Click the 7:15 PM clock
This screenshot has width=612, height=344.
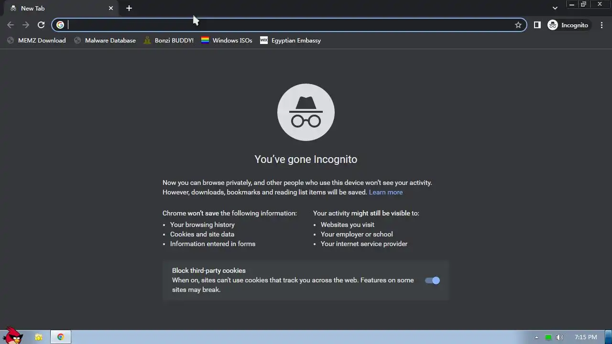click(x=586, y=337)
